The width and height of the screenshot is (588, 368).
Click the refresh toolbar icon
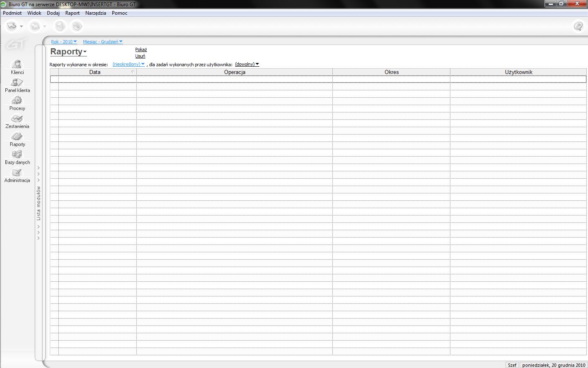(77, 26)
